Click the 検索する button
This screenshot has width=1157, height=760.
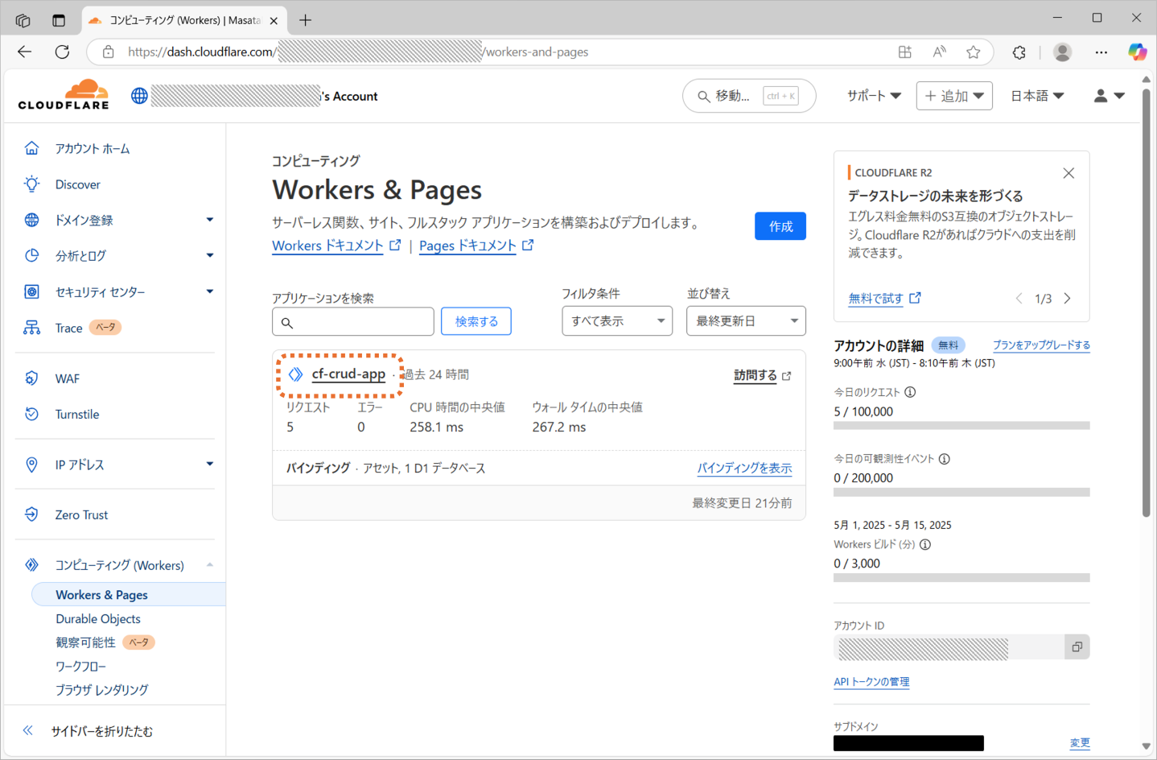(x=476, y=321)
